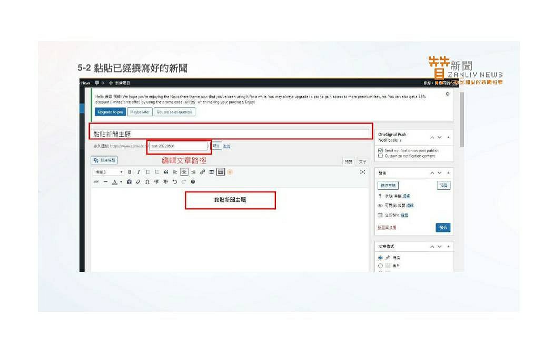Open text color picker dropdown arrow
553x349 pixels.
121,182
